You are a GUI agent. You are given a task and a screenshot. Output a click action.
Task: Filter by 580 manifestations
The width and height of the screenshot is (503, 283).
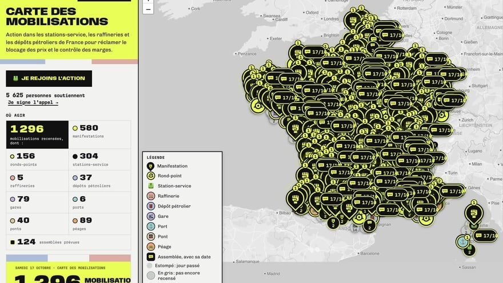(x=100, y=134)
